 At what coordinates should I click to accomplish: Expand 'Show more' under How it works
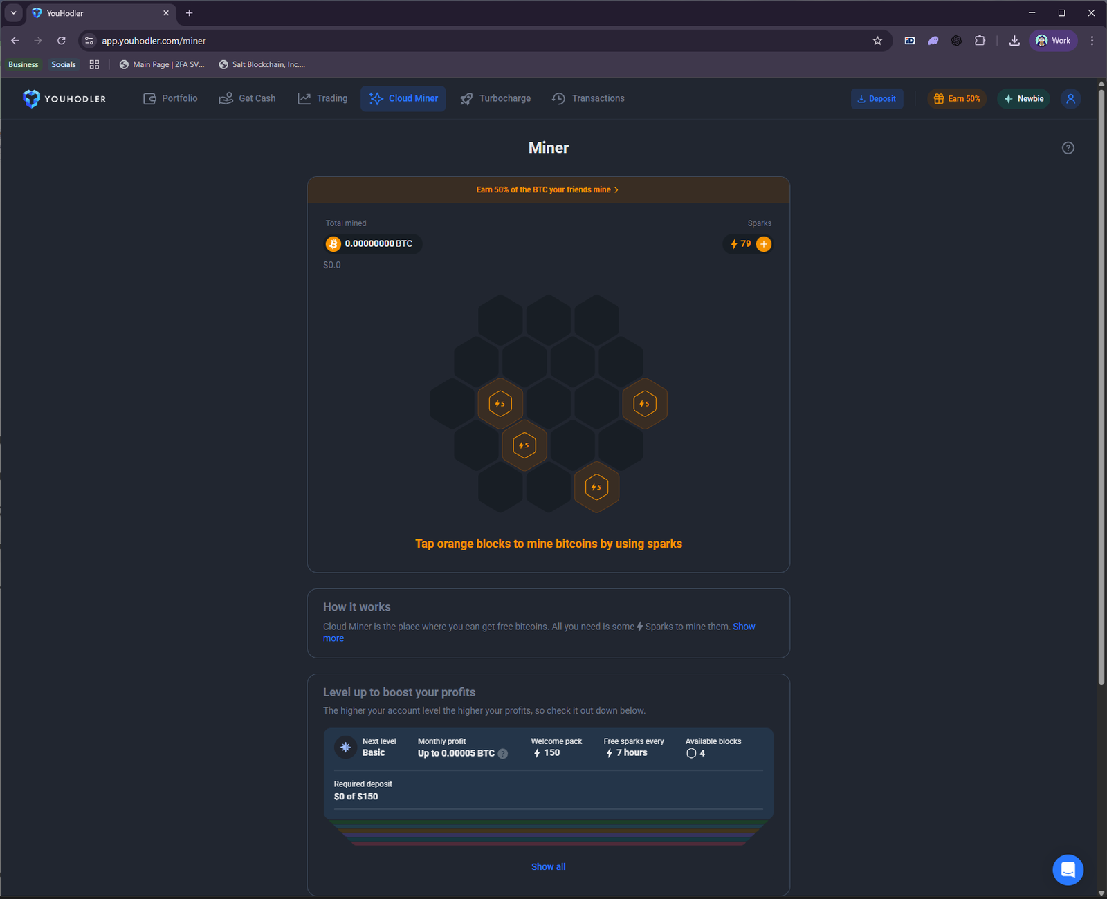click(744, 627)
